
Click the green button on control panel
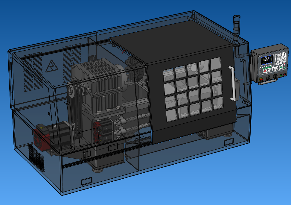[281, 75]
